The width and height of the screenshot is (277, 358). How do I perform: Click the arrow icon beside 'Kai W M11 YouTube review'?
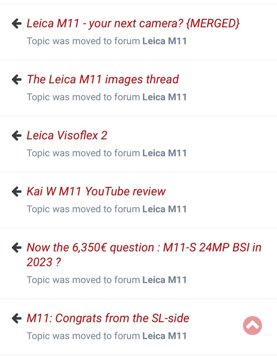point(16,191)
